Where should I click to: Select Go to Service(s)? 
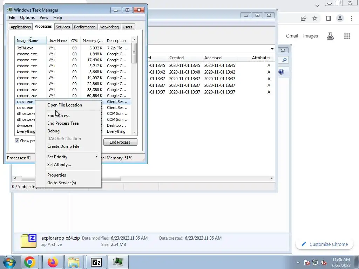(x=62, y=183)
